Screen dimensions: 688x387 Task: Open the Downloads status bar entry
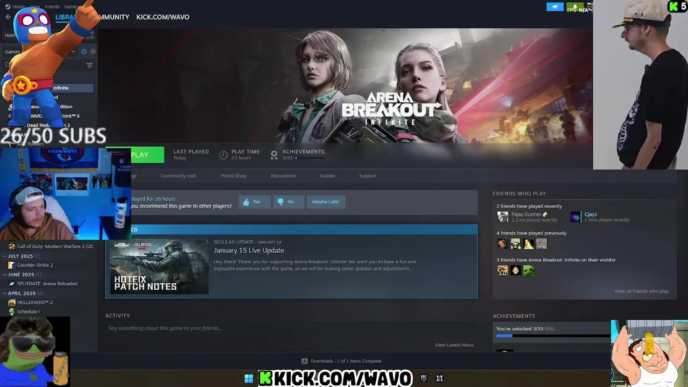341,361
